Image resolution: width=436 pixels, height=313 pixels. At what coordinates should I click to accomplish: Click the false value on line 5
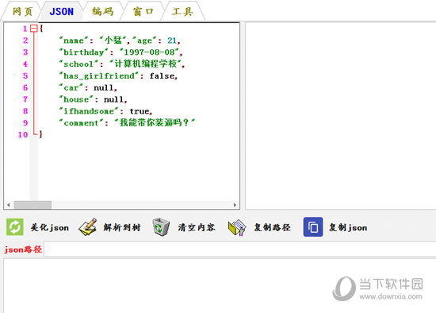click(x=163, y=75)
